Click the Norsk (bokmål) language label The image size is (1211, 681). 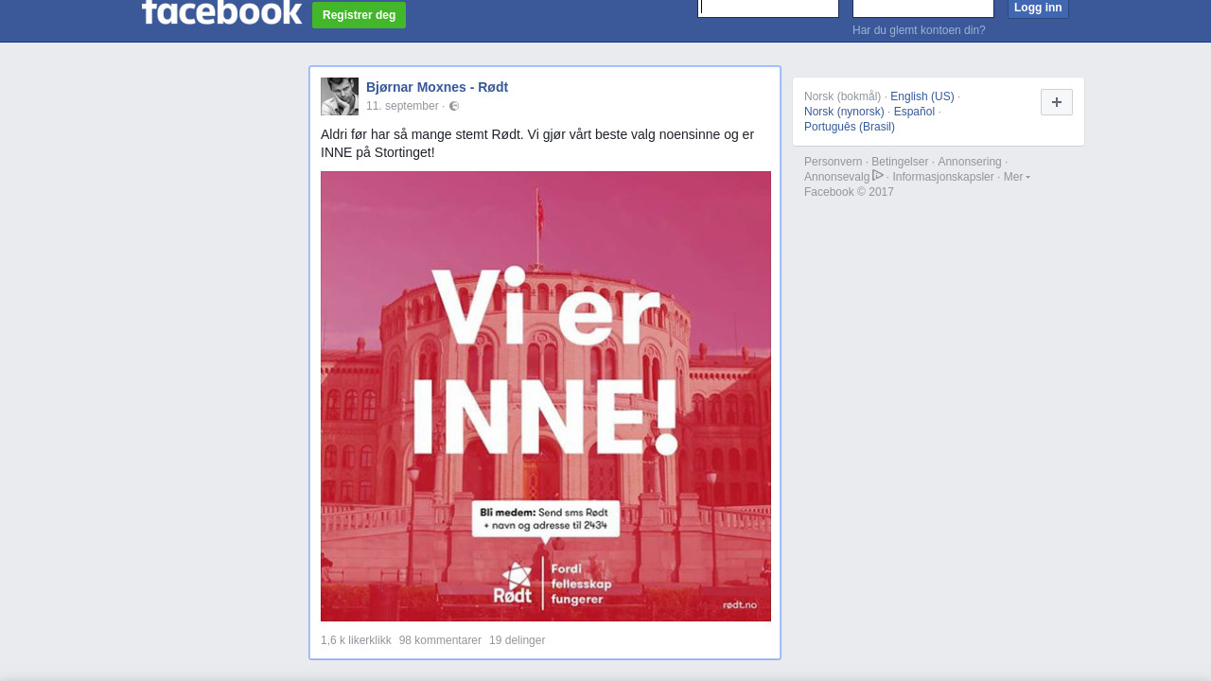point(842,96)
